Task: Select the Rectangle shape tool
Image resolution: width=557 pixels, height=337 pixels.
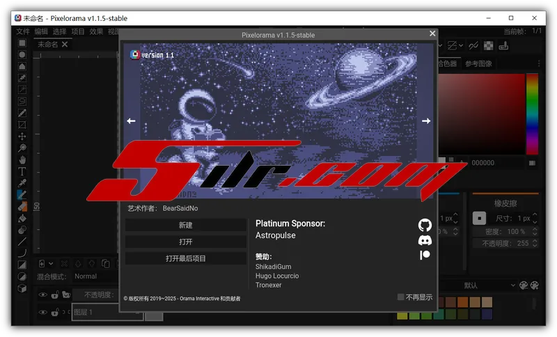Action: (22, 265)
